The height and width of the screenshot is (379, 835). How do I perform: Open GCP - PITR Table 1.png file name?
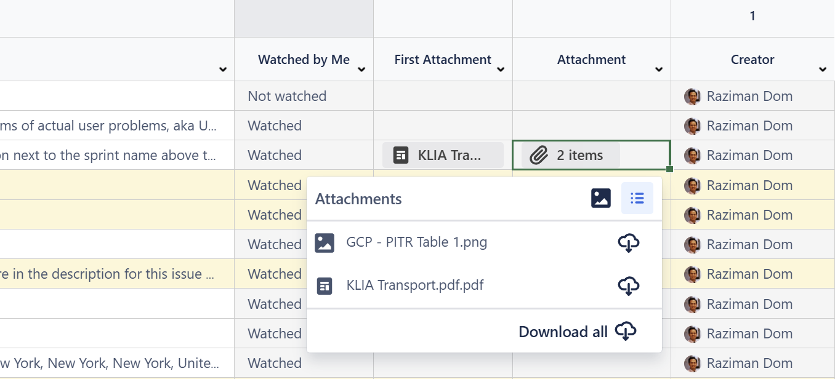pyautogui.click(x=416, y=242)
